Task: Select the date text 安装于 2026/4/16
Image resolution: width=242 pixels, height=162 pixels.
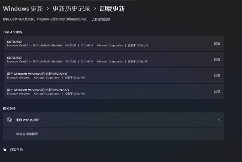Action: (75, 93)
